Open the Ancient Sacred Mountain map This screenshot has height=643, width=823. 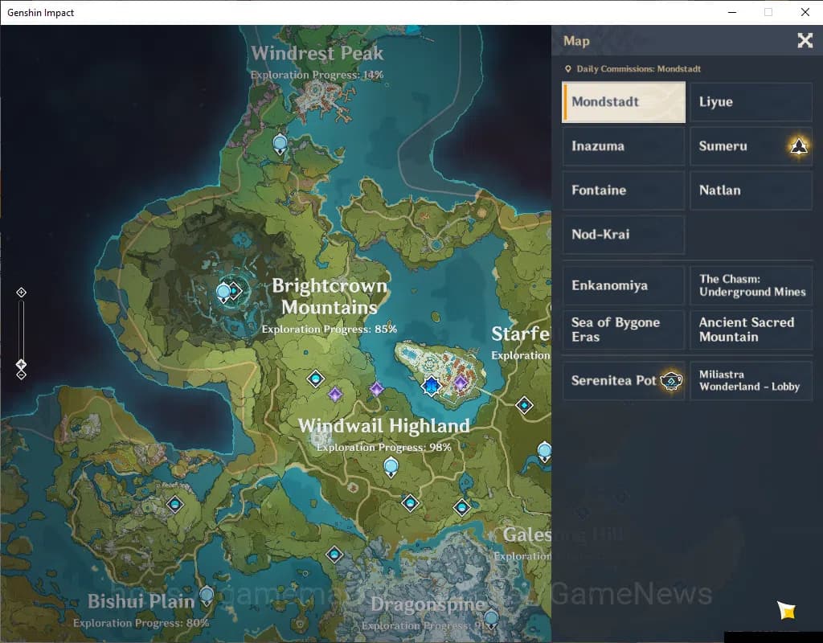751,330
